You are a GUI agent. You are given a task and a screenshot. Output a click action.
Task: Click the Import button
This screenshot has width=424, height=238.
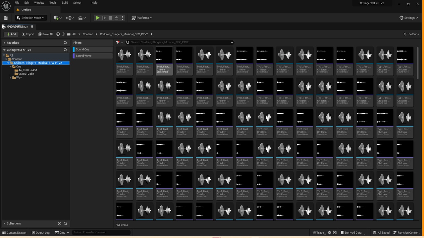(28, 34)
